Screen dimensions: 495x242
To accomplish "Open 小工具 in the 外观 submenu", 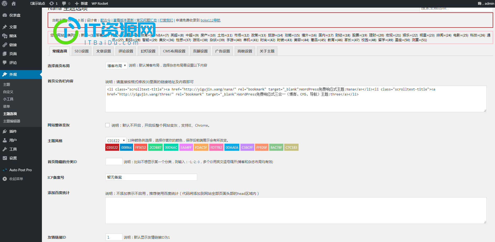I will (8, 99).
